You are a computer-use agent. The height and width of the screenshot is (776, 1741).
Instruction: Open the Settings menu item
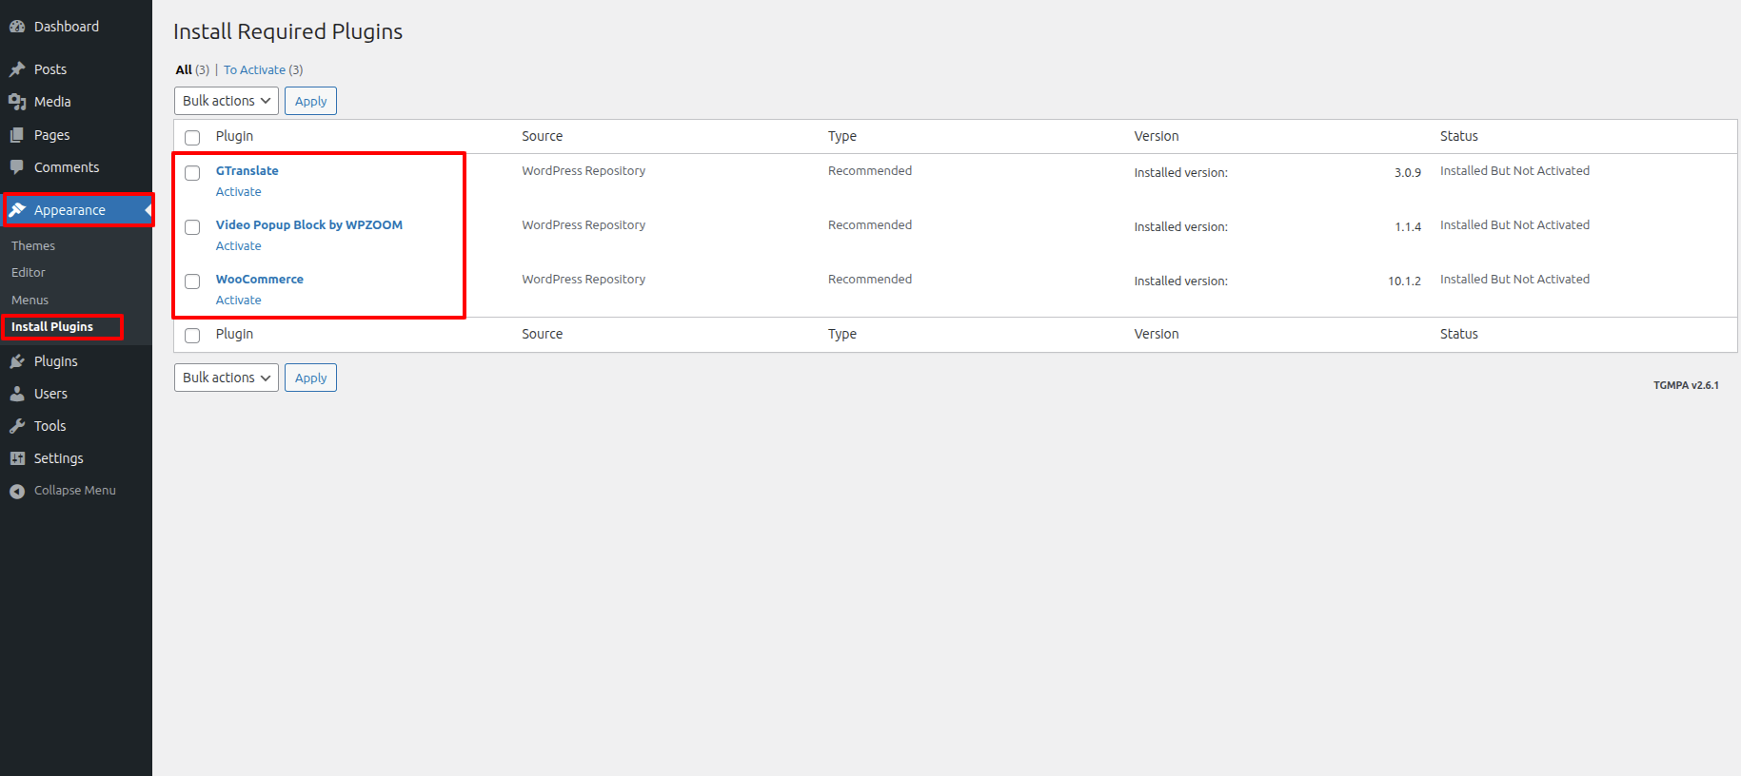(59, 458)
